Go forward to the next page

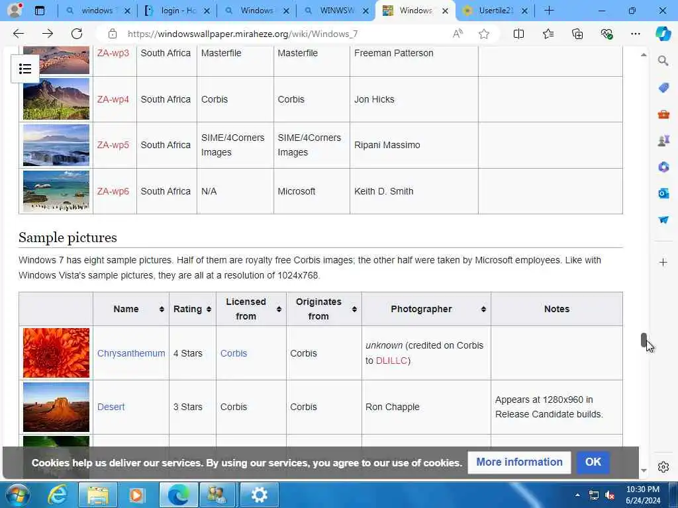(48, 34)
